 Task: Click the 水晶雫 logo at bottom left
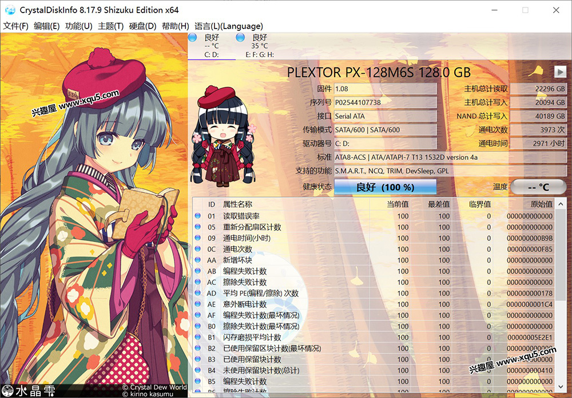point(29,391)
